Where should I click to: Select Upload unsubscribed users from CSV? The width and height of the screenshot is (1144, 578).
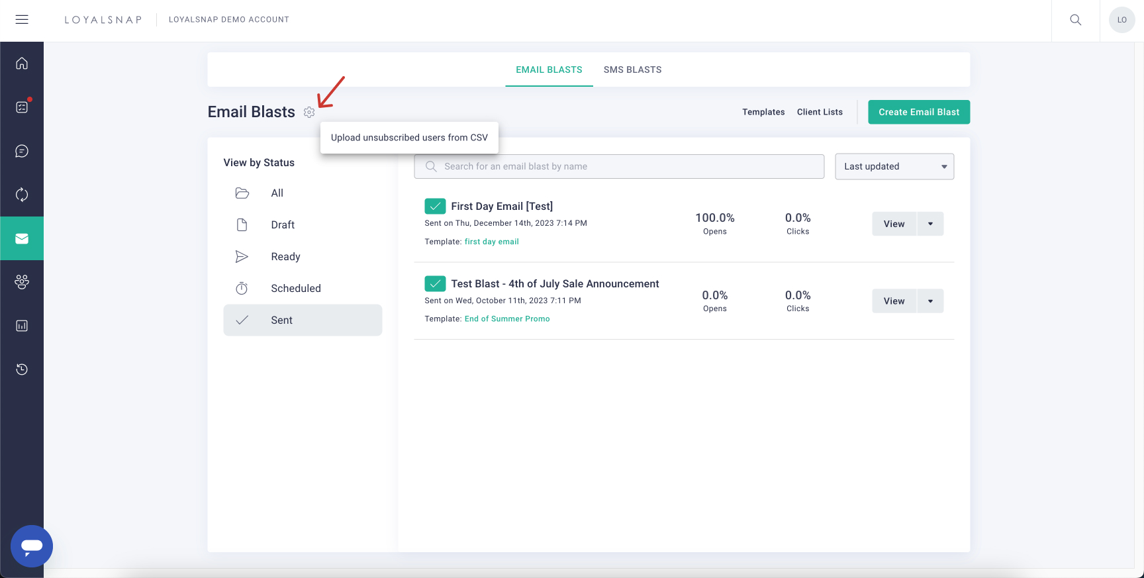[409, 138]
